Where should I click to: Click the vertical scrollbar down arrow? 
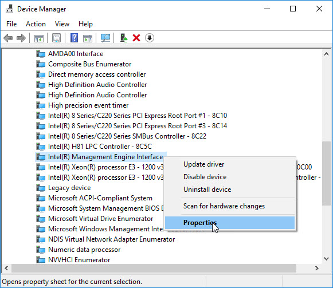[327, 259]
